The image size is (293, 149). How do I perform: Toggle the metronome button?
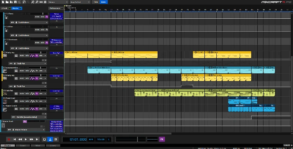[50, 139]
